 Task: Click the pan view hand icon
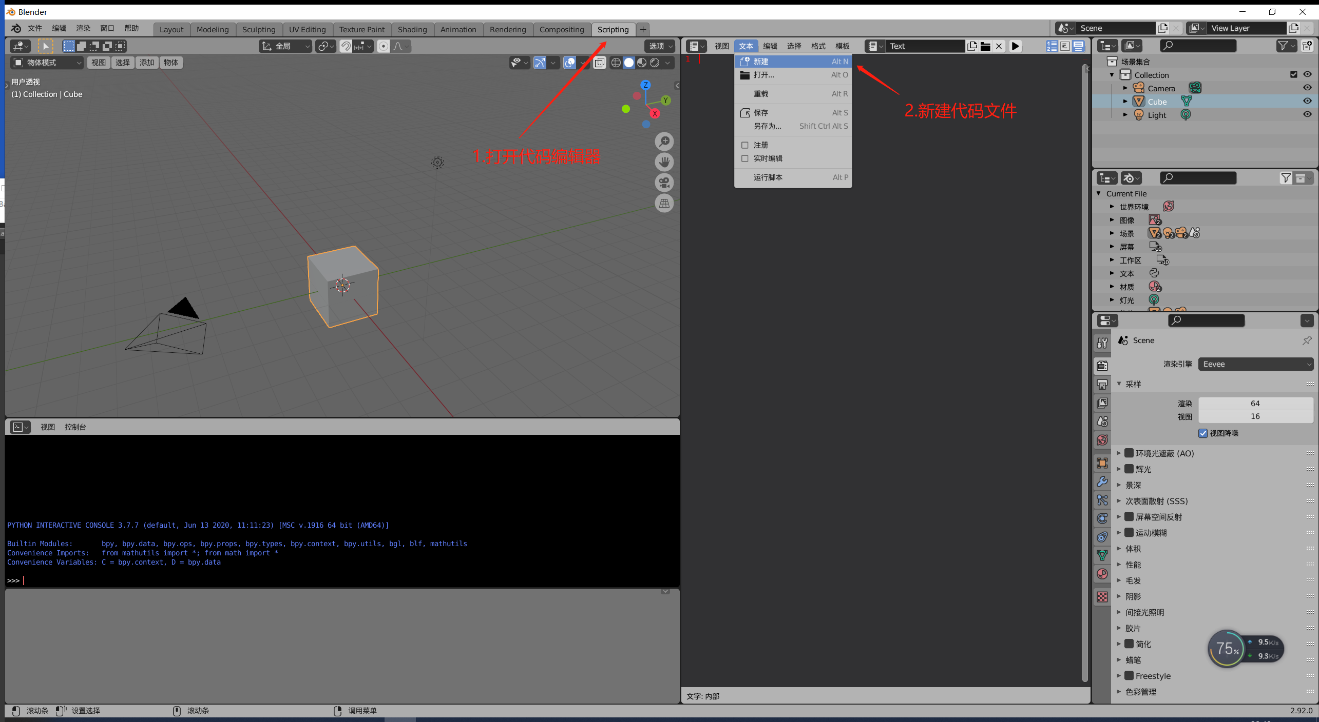coord(664,162)
